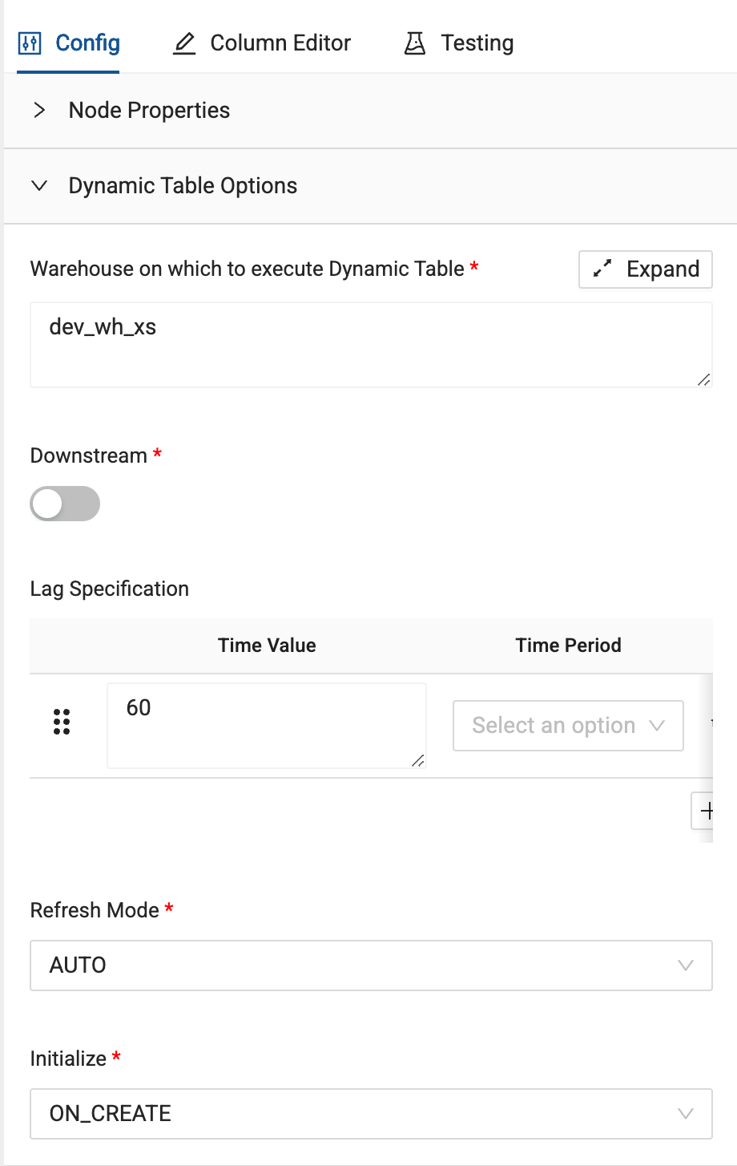The height and width of the screenshot is (1166, 737).
Task: Switch to the Testing tab
Action: click(x=477, y=43)
